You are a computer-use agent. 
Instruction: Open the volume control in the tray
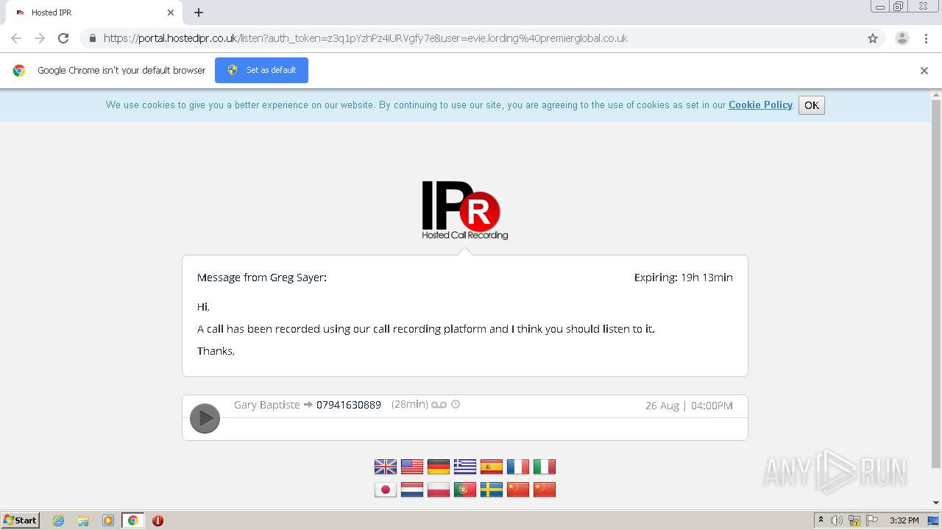(837, 520)
